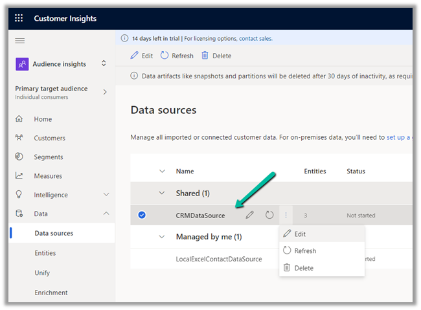Click the Delete trash icon in toolbar

tap(205, 56)
